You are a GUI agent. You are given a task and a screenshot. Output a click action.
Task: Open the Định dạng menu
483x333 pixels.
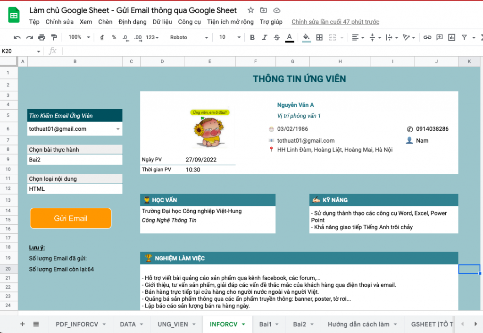tap(133, 22)
